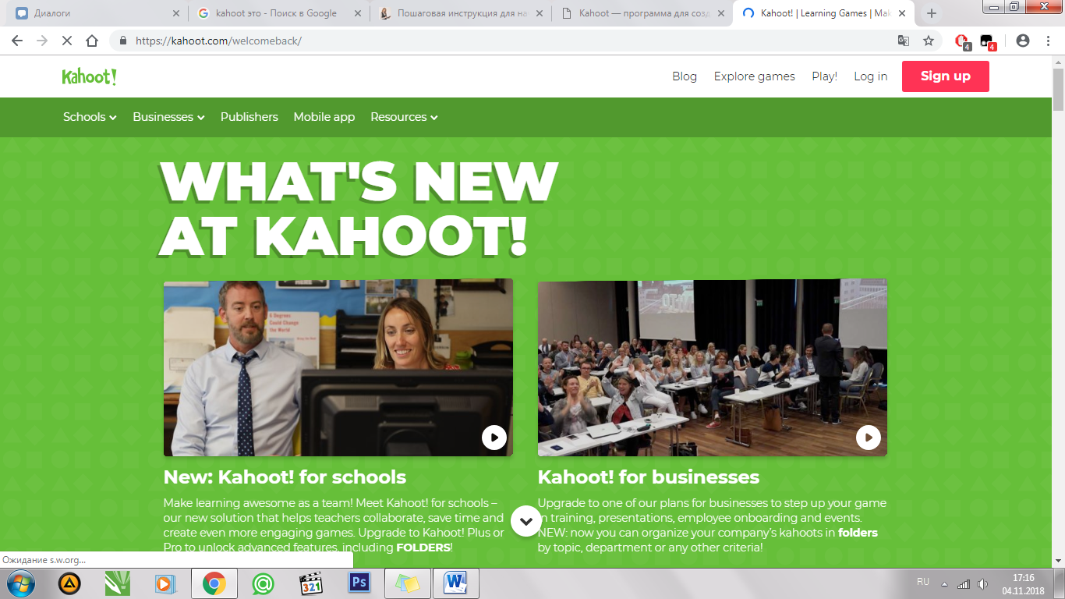This screenshot has width=1065, height=599.
Task: Open the AIMP player taskbar icon
Action: click(x=70, y=583)
